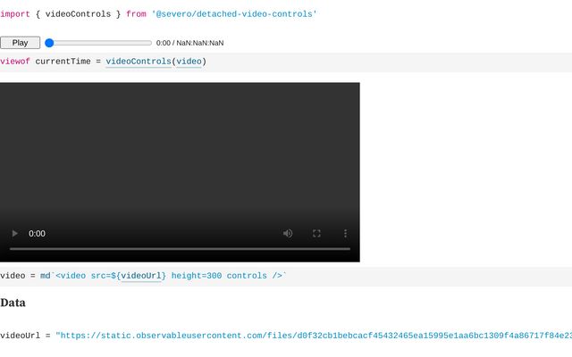
Task: Click the 0:00 / NaN:NaN:NaN time label
Action: tap(189, 43)
